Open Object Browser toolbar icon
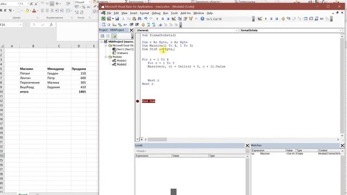The height and width of the screenshot is (195, 347). point(190,19)
